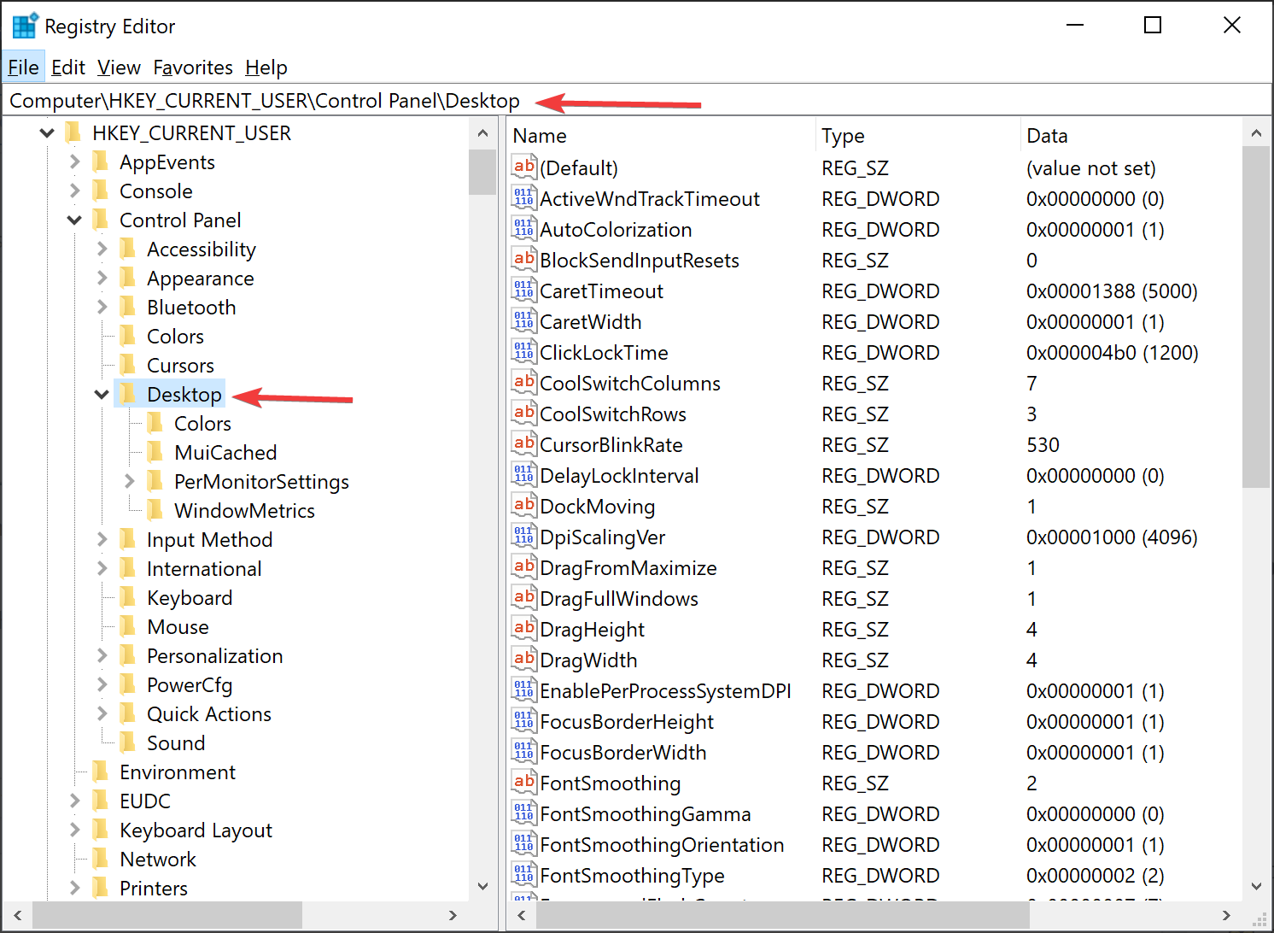
Task: Click the Mouse folder icon
Action: (x=127, y=626)
